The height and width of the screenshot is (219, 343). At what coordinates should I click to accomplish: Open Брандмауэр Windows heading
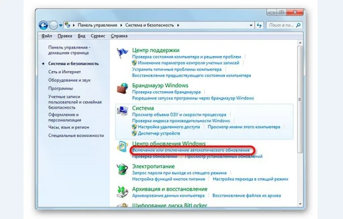point(160,85)
